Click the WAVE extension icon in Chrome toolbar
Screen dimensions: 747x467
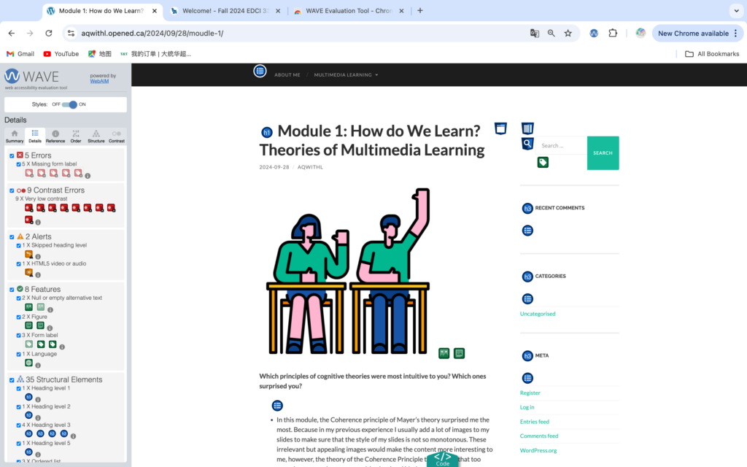[594, 34]
